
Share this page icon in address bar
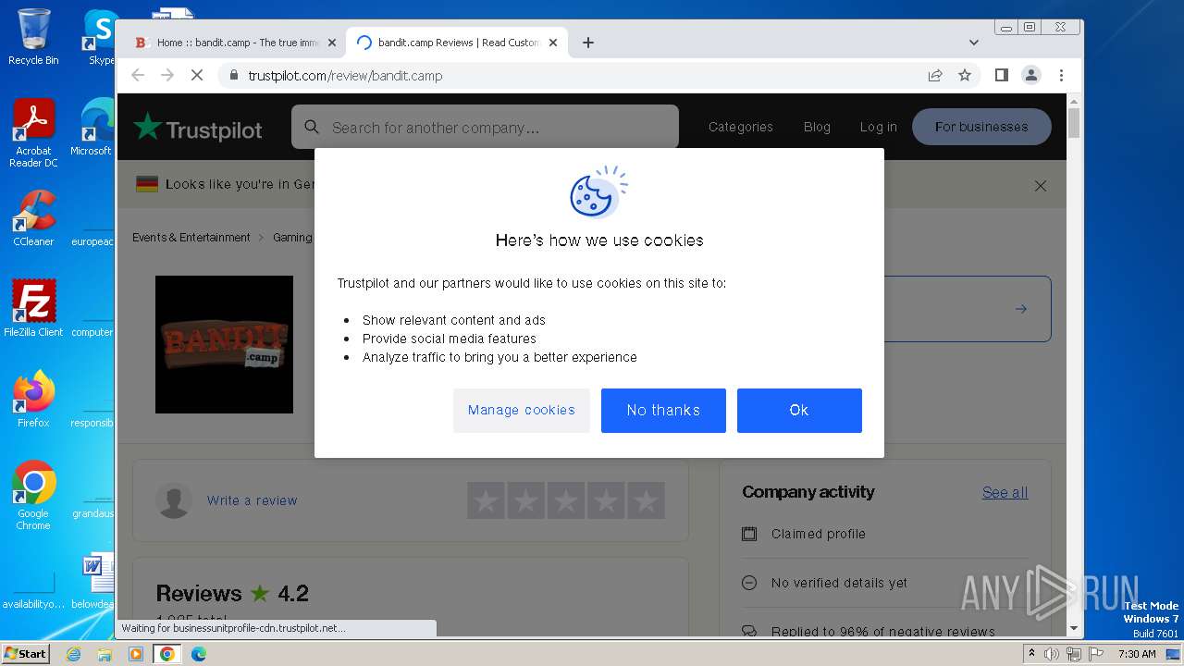click(935, 75)
